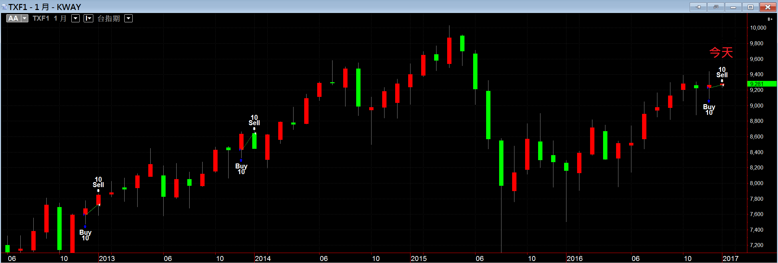Viewport: 778px width, 263px height.
Task: Click the title text TXF1 - 1 月 - KWAY
Action: point(45,7)
